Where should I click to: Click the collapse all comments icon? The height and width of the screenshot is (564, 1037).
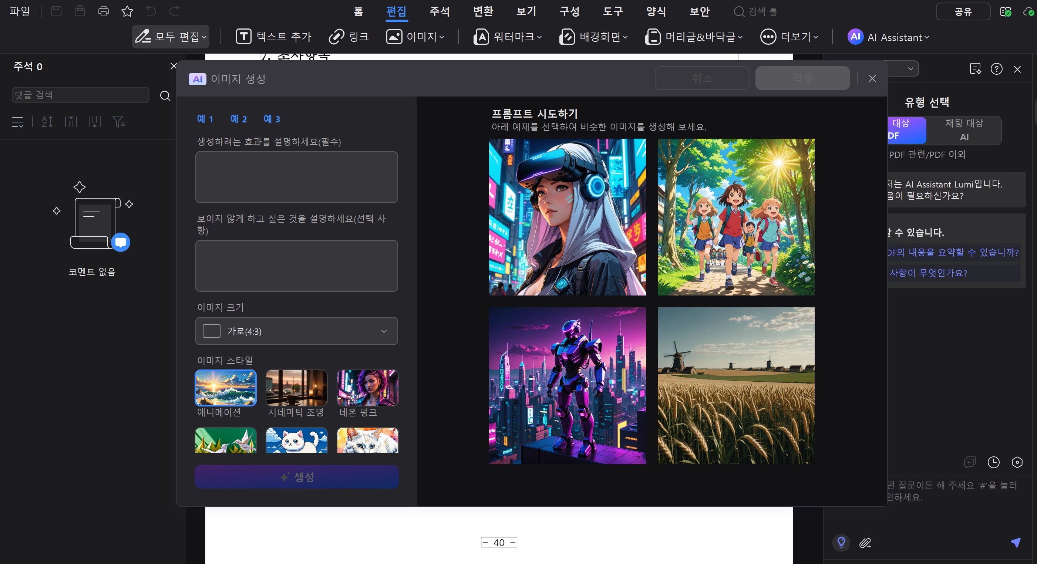[x=95, y=122]
